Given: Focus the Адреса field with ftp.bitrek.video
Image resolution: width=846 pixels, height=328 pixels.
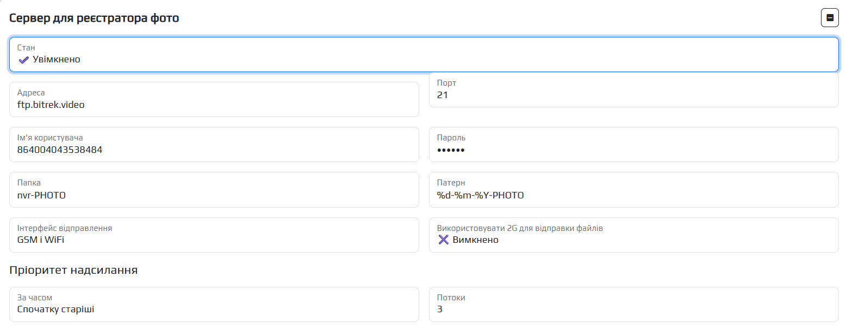Looking at the screenshot, I should (214, 100).
